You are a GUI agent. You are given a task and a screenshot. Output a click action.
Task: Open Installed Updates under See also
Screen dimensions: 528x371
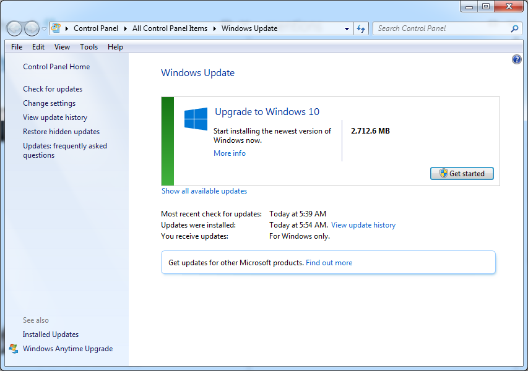51,335
